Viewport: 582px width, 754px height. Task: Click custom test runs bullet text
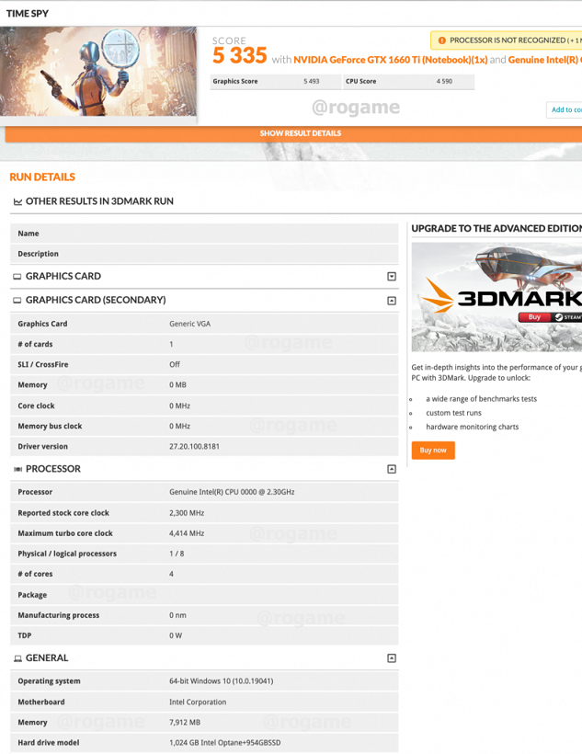pos(453,413)
